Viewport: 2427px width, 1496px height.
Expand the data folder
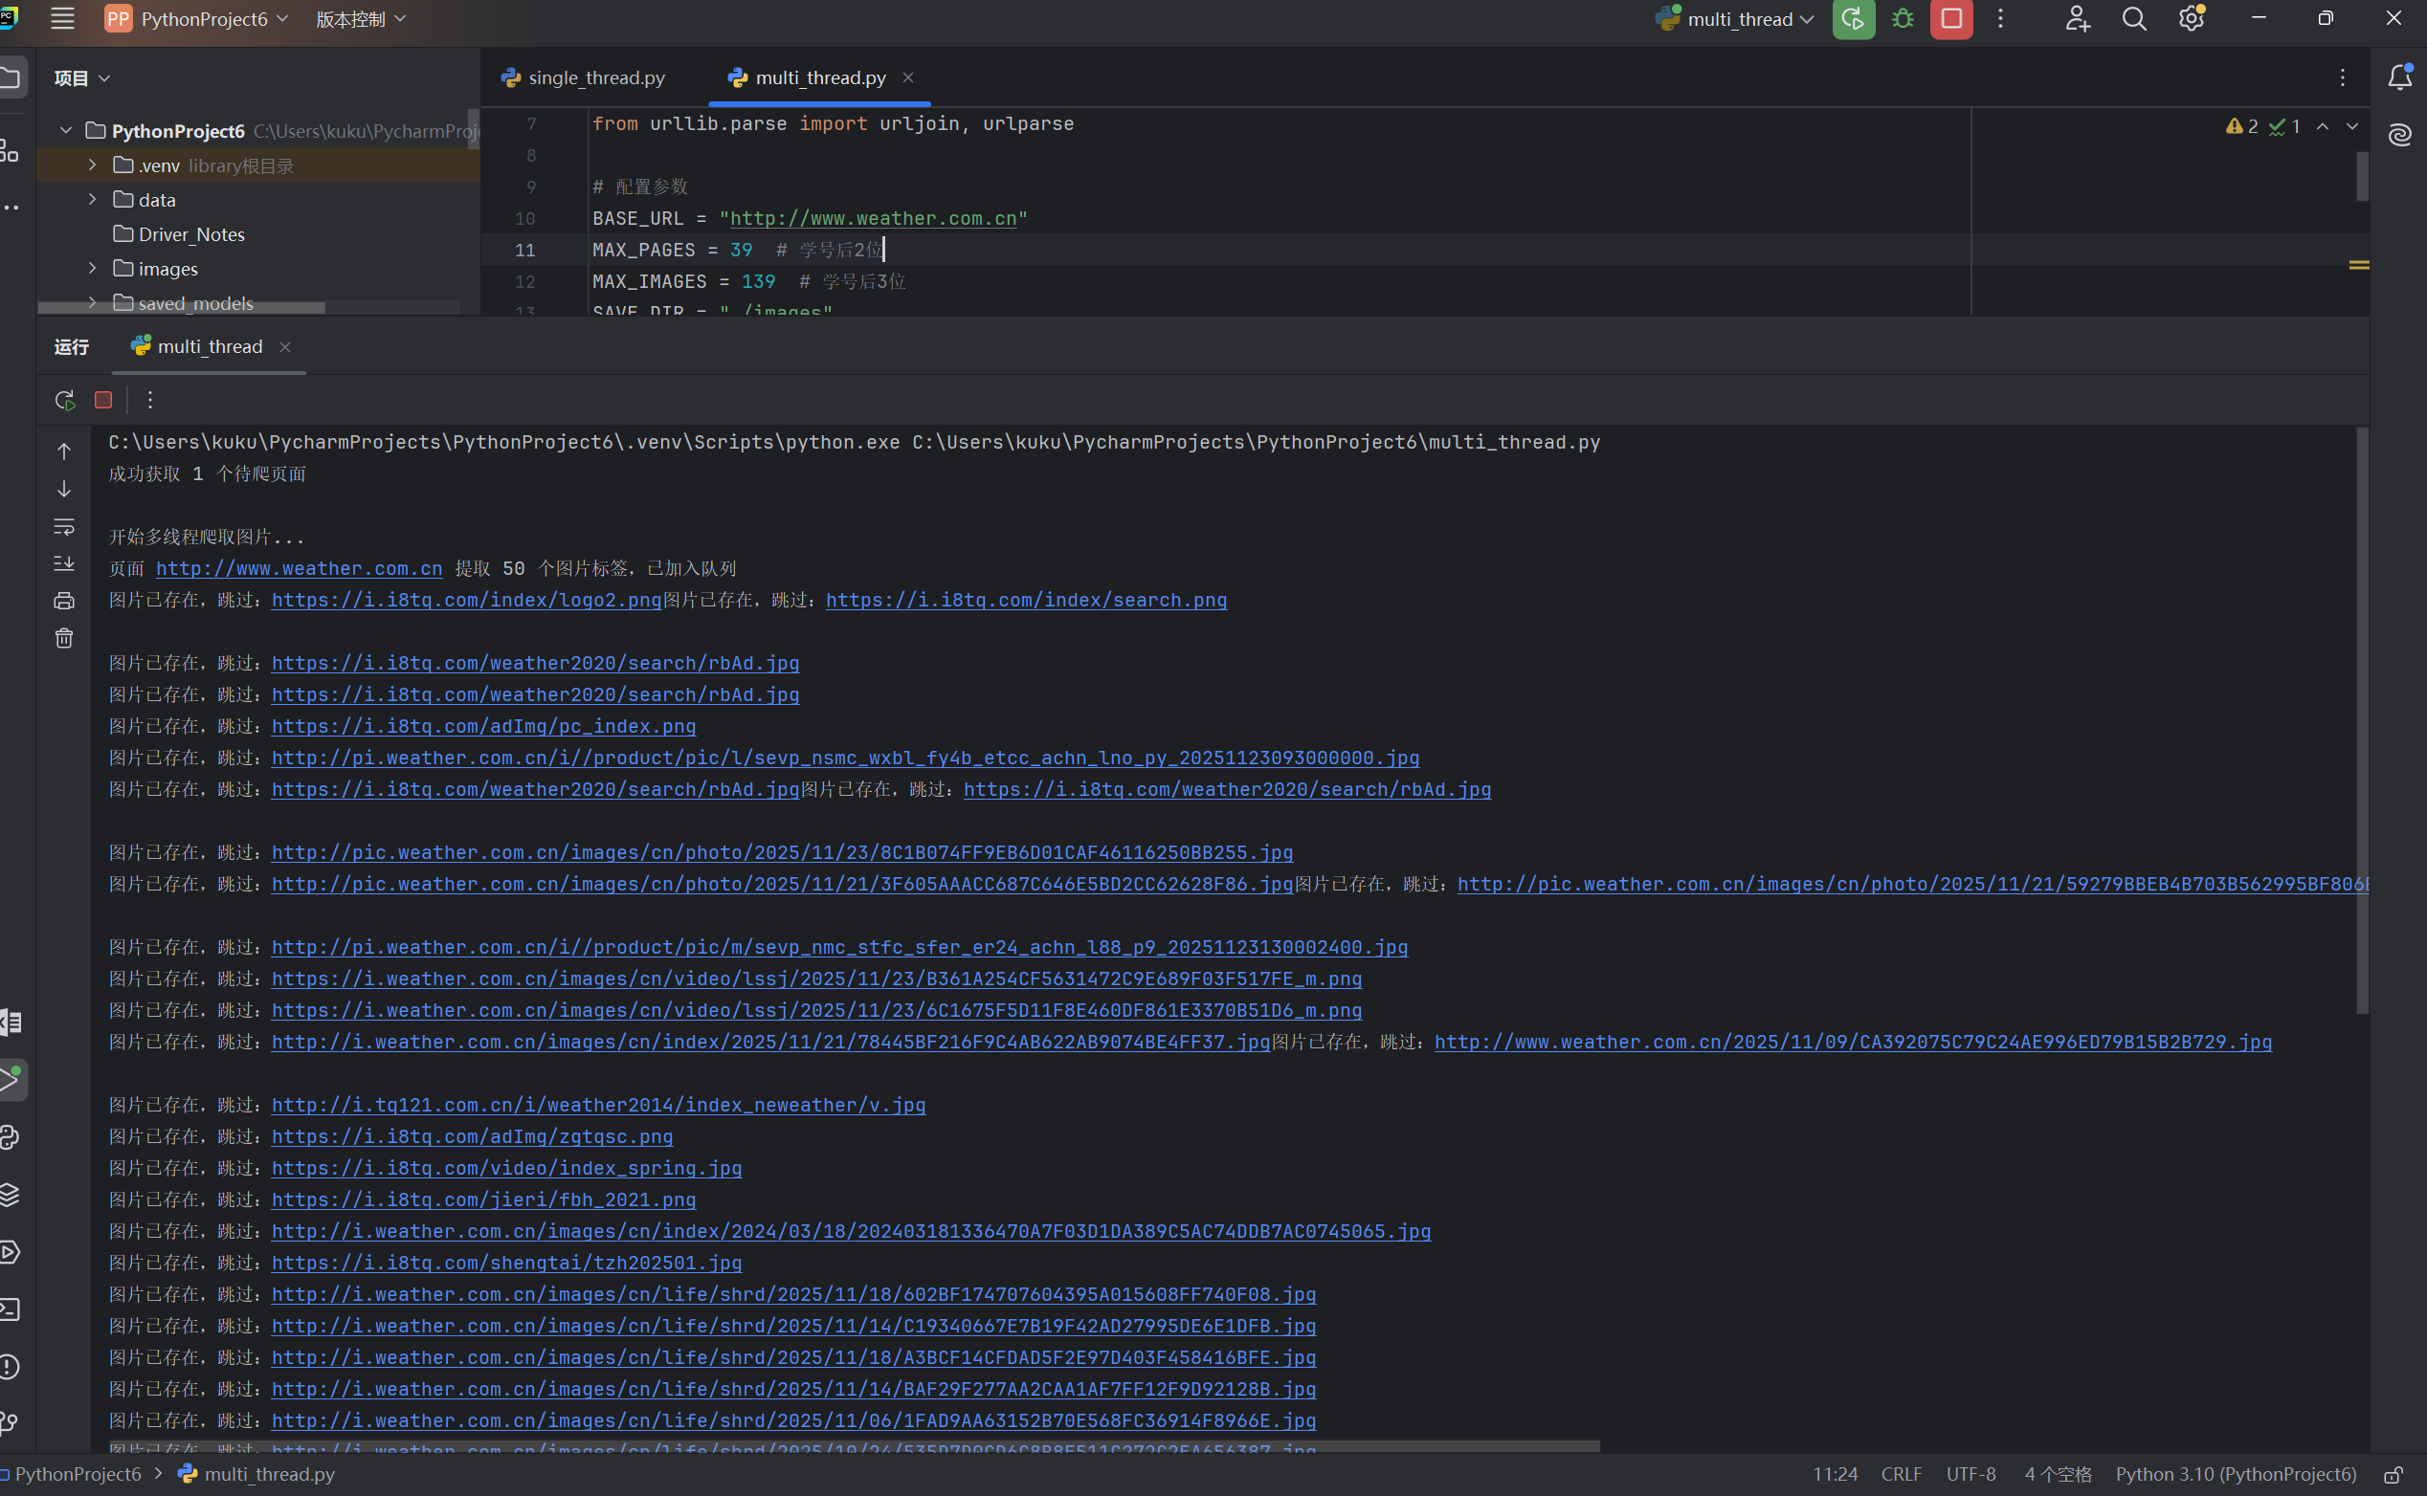pos(92,199)
